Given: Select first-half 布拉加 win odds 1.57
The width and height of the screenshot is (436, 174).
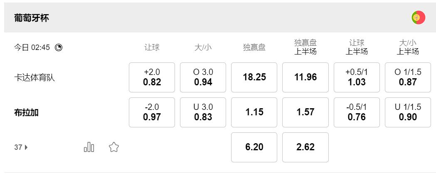Looking at the screenshot, I should [x=305, y=112].
